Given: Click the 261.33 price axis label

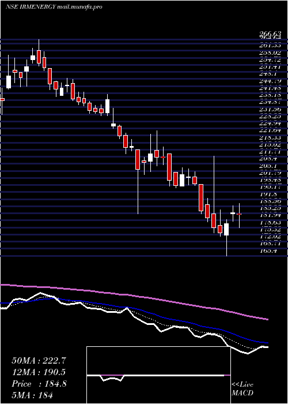Looking at the screenshot, I should tap(270, 45).
